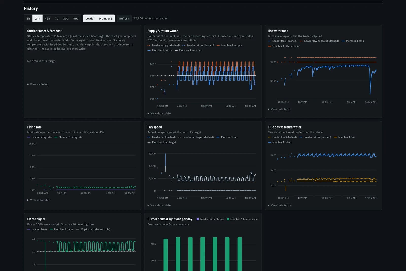Select the 6h time range

click(28, 19)
